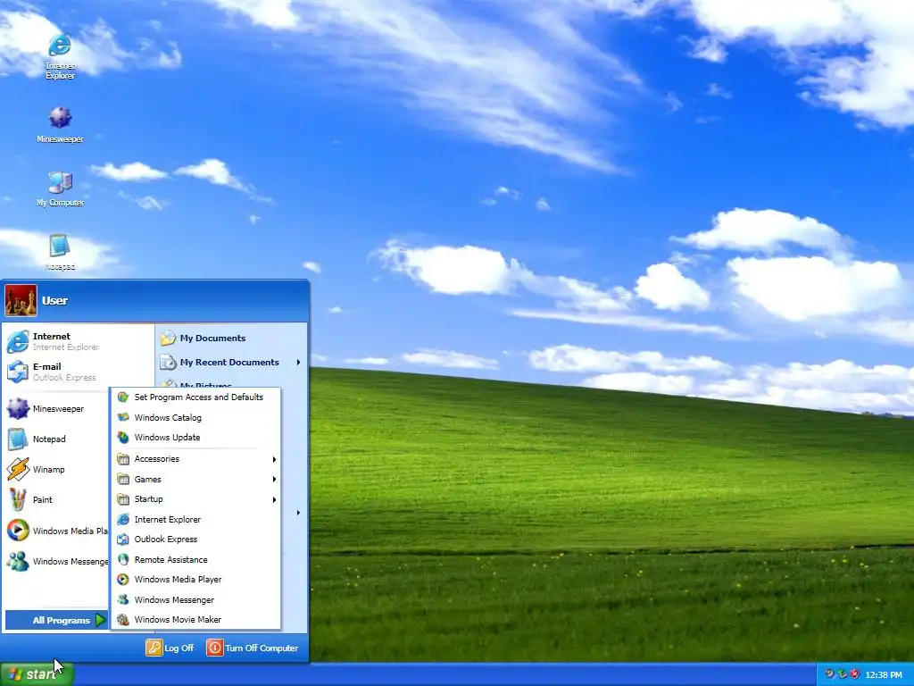Expand the Startup submenu
Screen dimensions: 914x686
[195, 499]
